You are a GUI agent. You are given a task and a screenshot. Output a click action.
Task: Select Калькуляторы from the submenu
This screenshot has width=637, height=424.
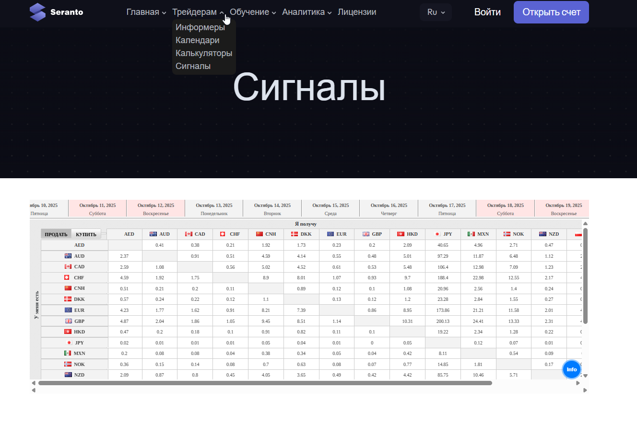[204, 53]
